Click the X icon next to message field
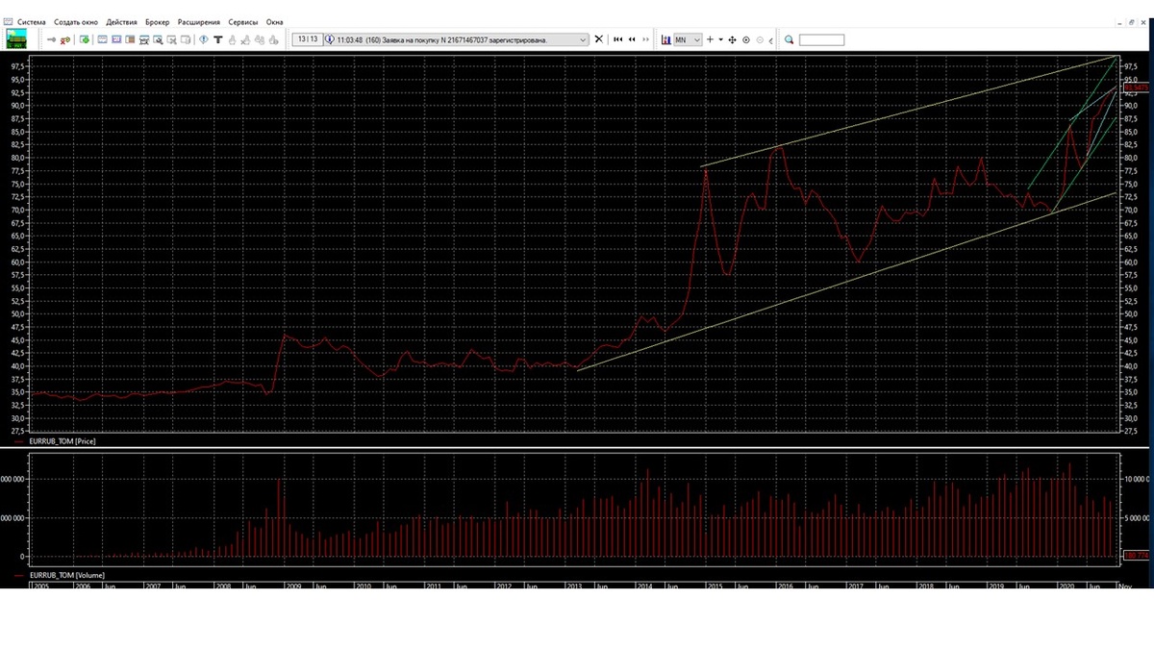This screenshot has width=1154, height=649. (x=599, y=39)
